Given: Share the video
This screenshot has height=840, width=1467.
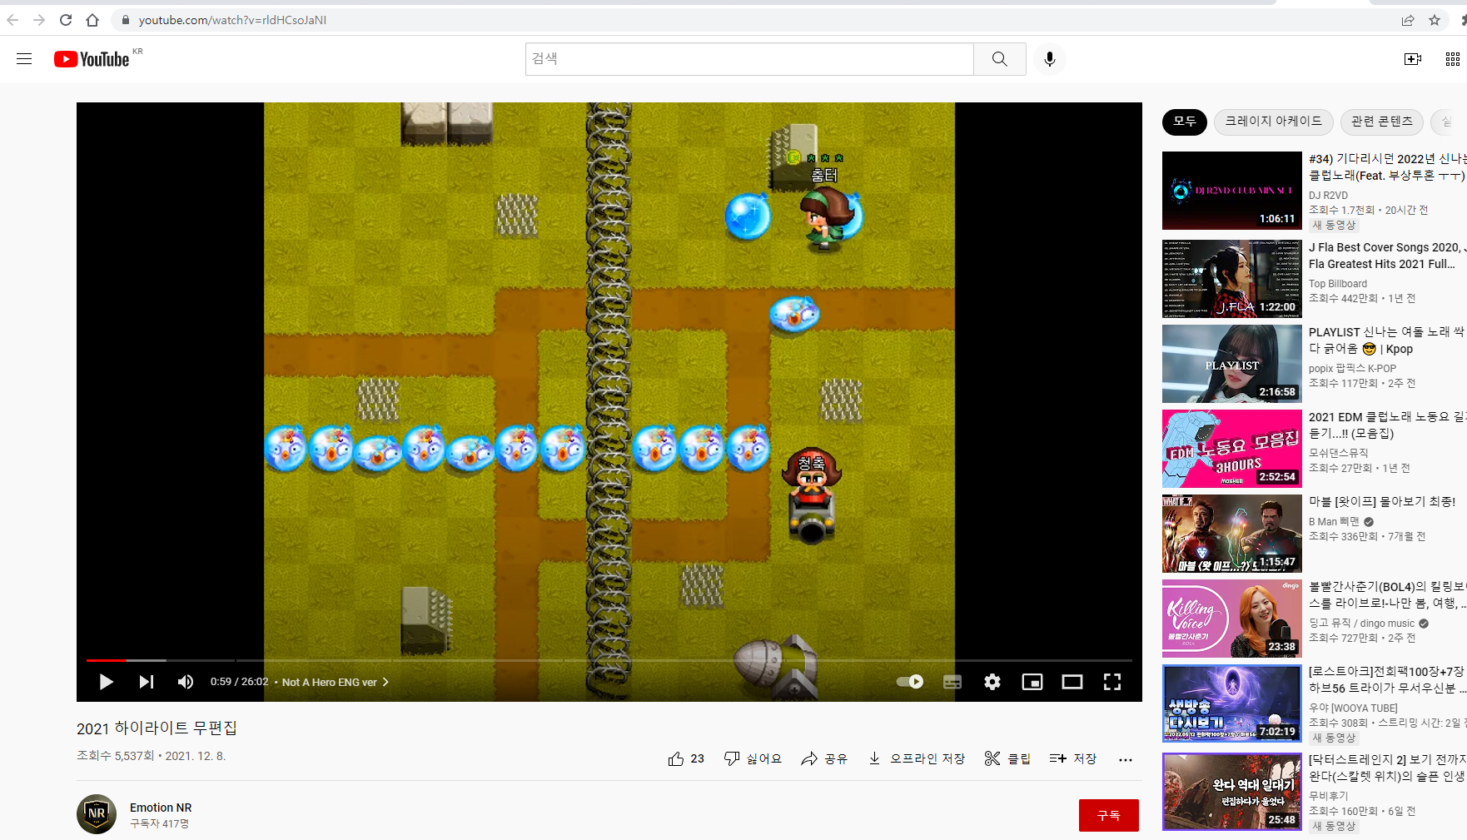Looking at the screenshot, I should point(824,758).
